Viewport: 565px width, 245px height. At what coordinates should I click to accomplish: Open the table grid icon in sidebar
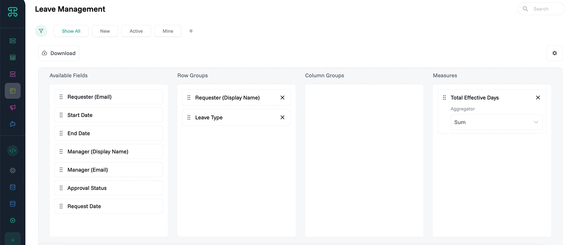13,57
